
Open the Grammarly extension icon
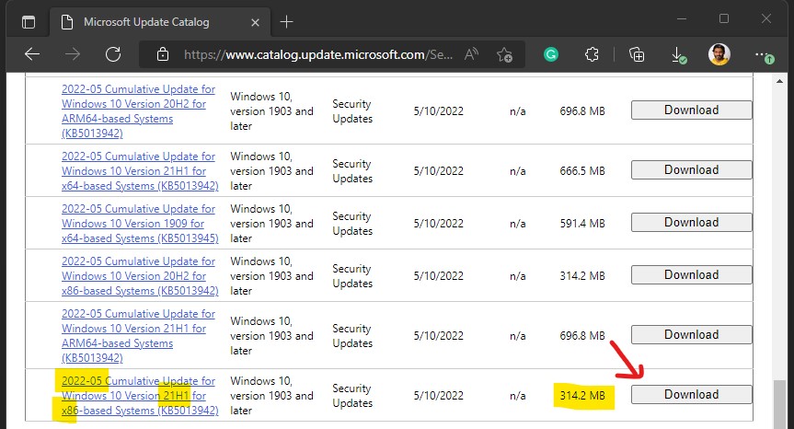[551, 54]
